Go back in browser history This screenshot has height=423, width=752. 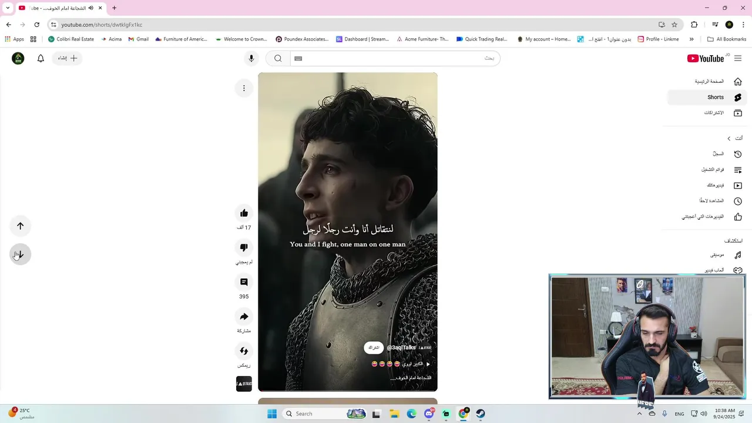pos(8,25)
